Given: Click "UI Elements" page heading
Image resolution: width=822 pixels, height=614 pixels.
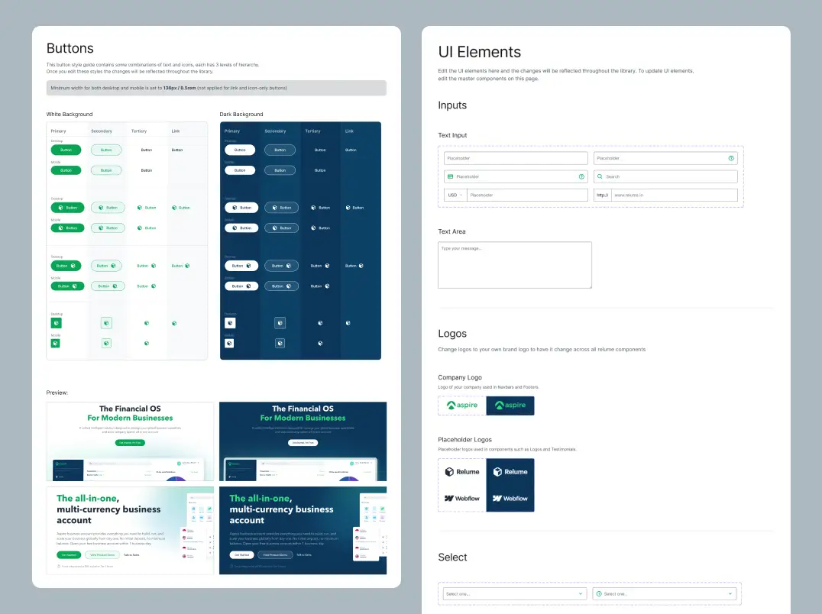Looking at the screenshot, I should (479, 52).
